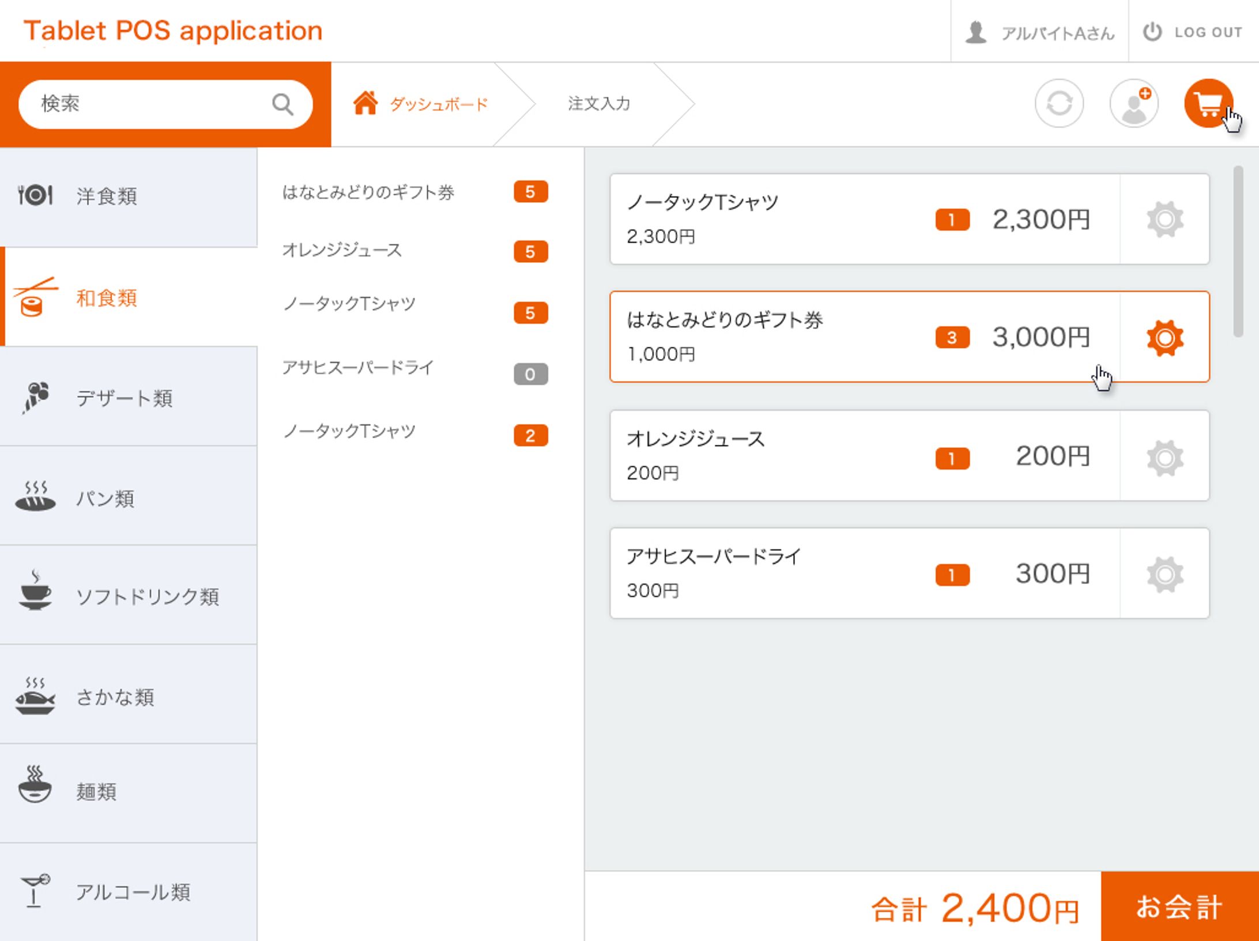
Task: Click the お会計 checkout button
Action: (1179, 906)
